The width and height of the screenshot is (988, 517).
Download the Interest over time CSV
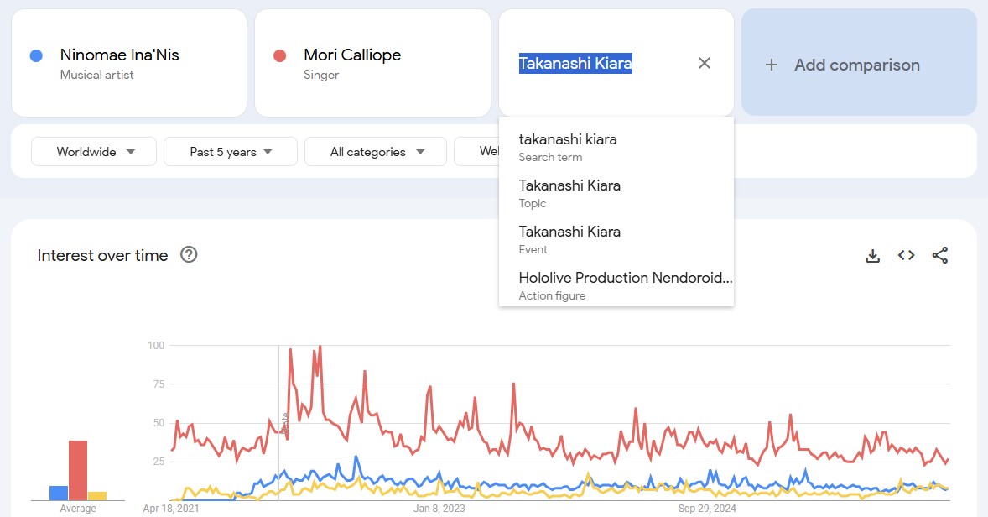point(872,256)
